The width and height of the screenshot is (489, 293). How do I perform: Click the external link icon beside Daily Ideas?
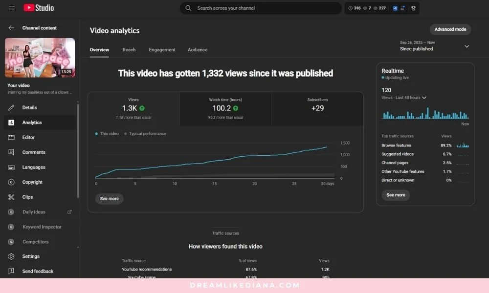[69, 212]
